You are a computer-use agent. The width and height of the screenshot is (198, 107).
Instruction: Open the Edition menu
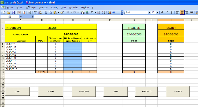click(20, 7)
